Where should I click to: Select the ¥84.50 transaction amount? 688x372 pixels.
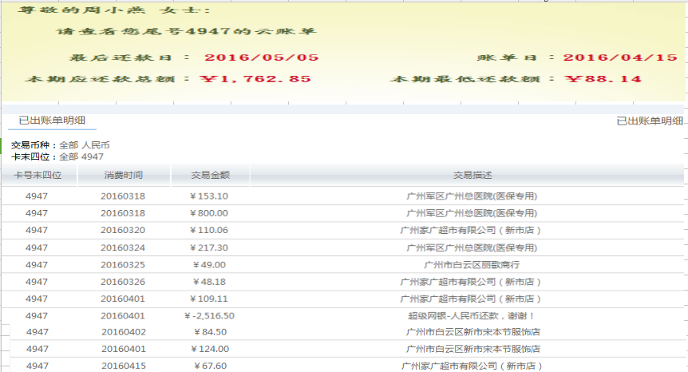[209, 332]
